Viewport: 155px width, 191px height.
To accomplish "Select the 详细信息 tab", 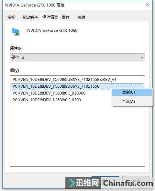I will 50,17.
